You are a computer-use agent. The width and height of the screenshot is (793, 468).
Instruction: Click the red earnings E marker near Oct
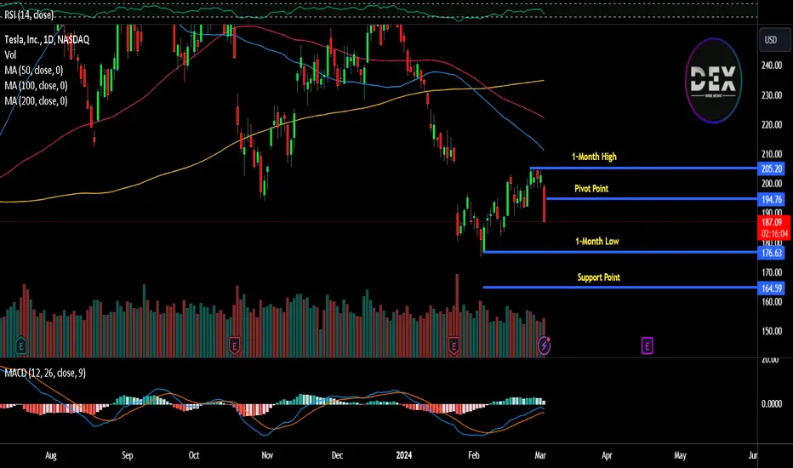pos(234,346)
